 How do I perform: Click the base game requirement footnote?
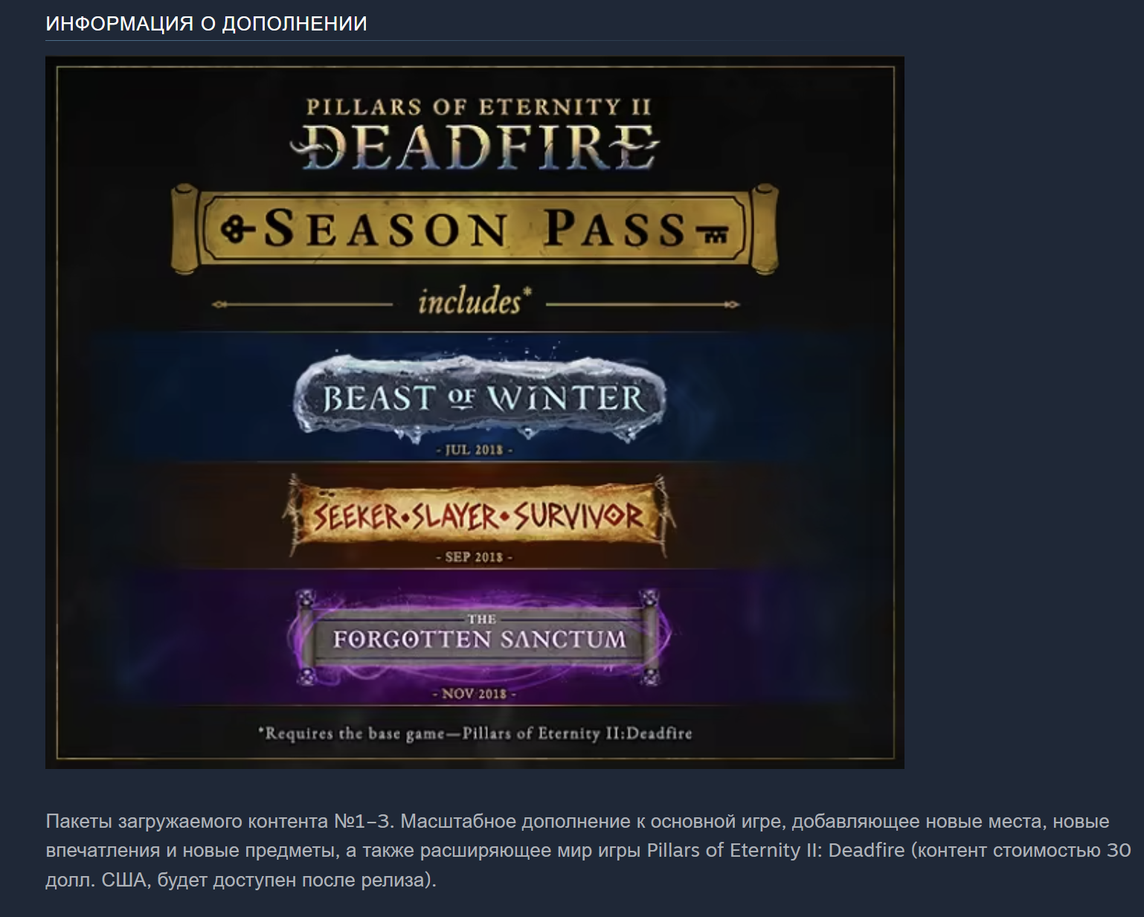click(475, 733)
